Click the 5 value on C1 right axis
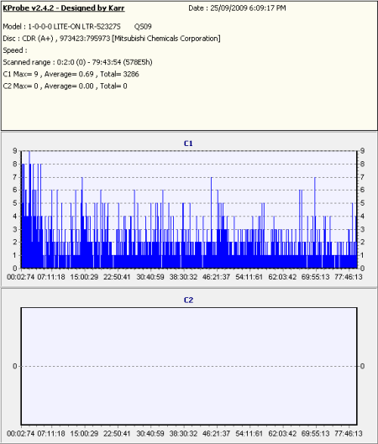The image size is (378, 444). [362, 203]
